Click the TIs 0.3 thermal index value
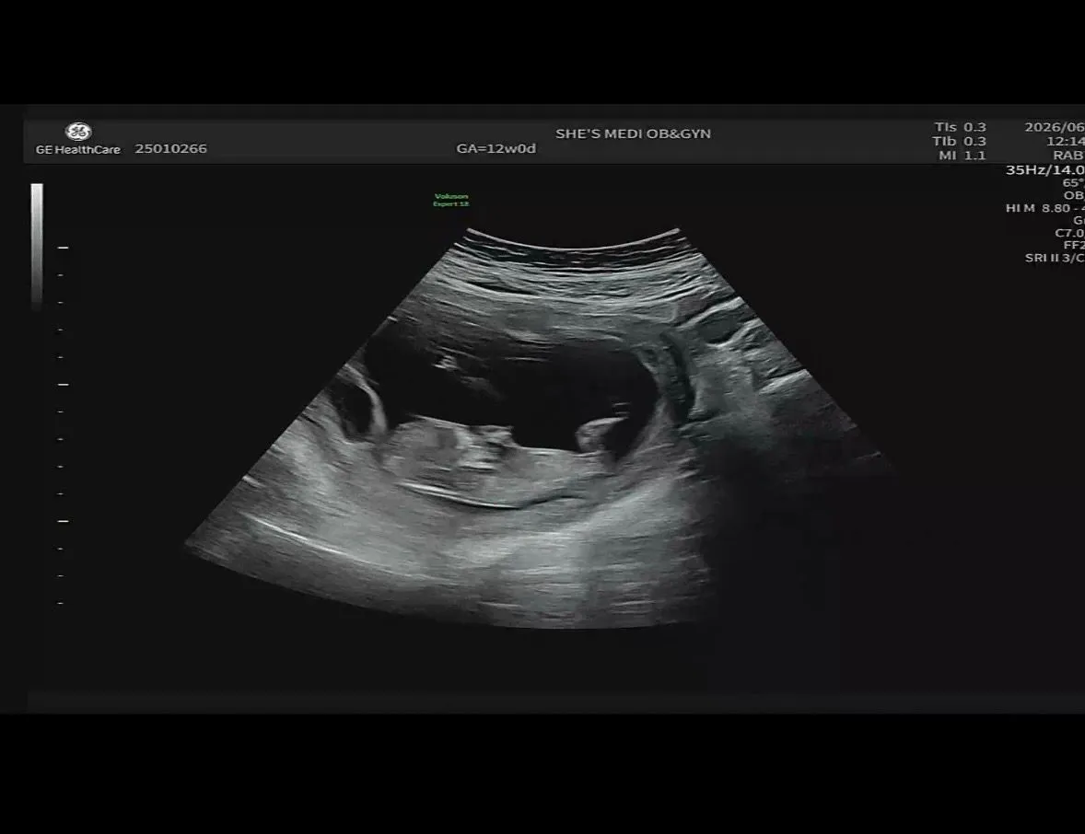The image size is (1085, 834). coord(961,127)
